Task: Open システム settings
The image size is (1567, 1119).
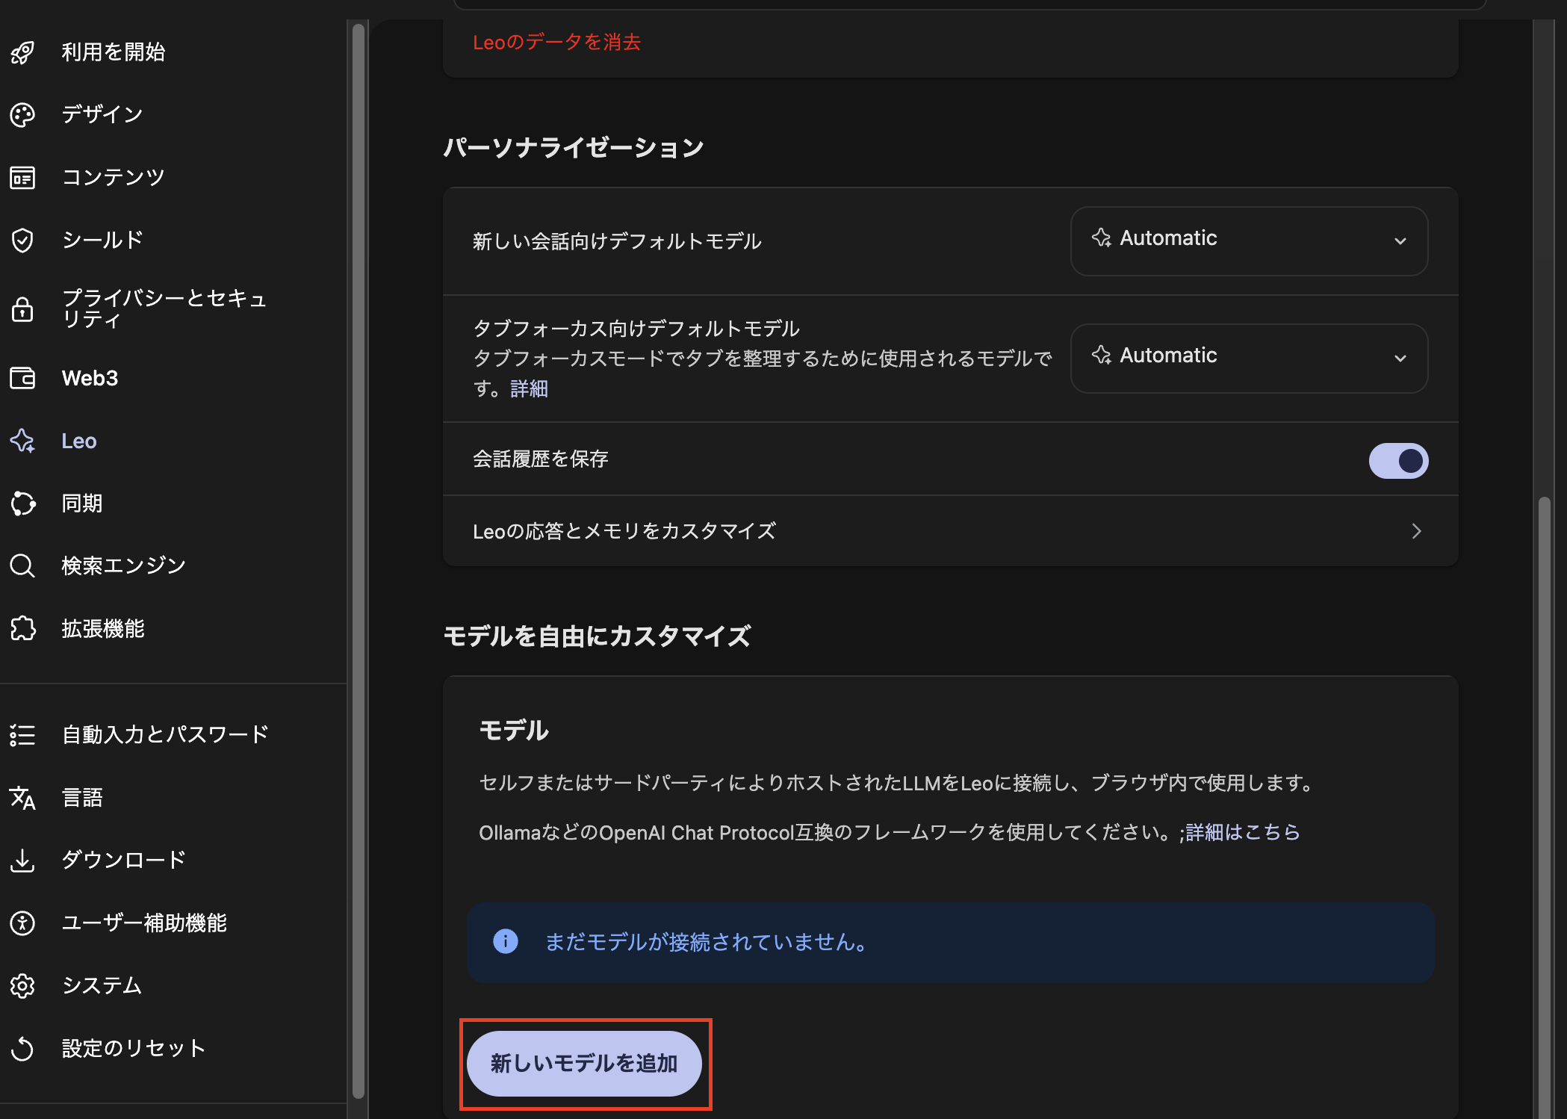Action: point(102,986)
